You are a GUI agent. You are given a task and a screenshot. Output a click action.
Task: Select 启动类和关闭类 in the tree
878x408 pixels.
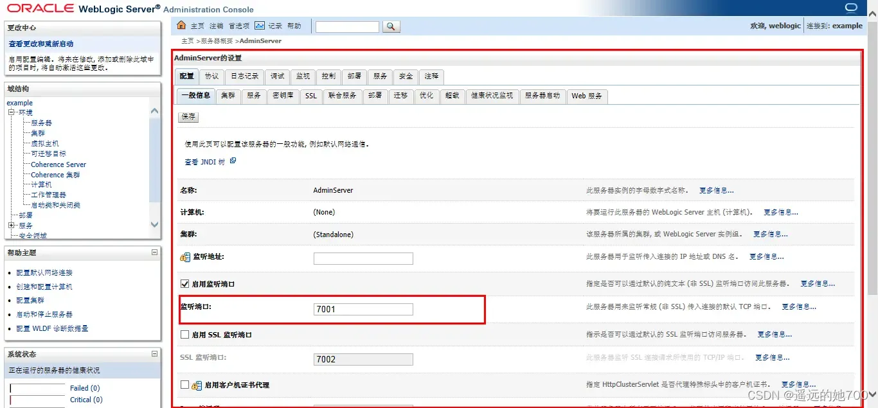[55, 205]
